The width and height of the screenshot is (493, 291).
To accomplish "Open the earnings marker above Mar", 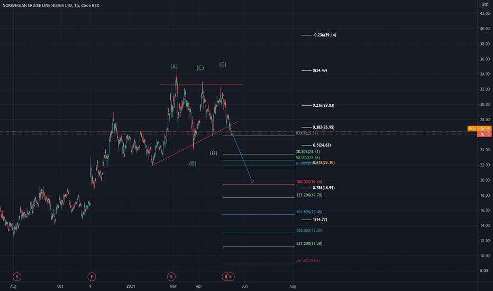I will pyautogui.click(x=171, y=277).
